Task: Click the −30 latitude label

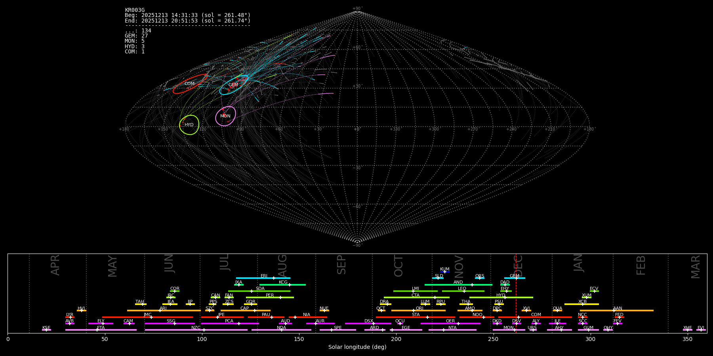Action: click(x=357, y=168)
